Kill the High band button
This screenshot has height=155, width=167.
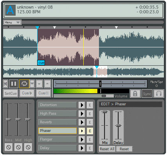tap(28, 147)
